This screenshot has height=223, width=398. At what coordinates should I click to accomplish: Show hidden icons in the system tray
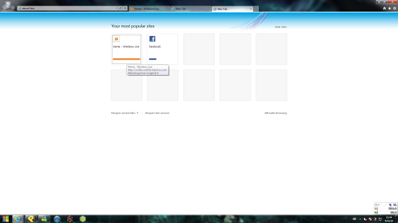[360, 219]
